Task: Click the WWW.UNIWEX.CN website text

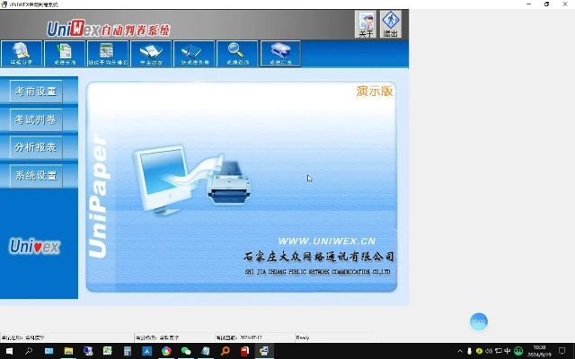Action: pos(327,241)
